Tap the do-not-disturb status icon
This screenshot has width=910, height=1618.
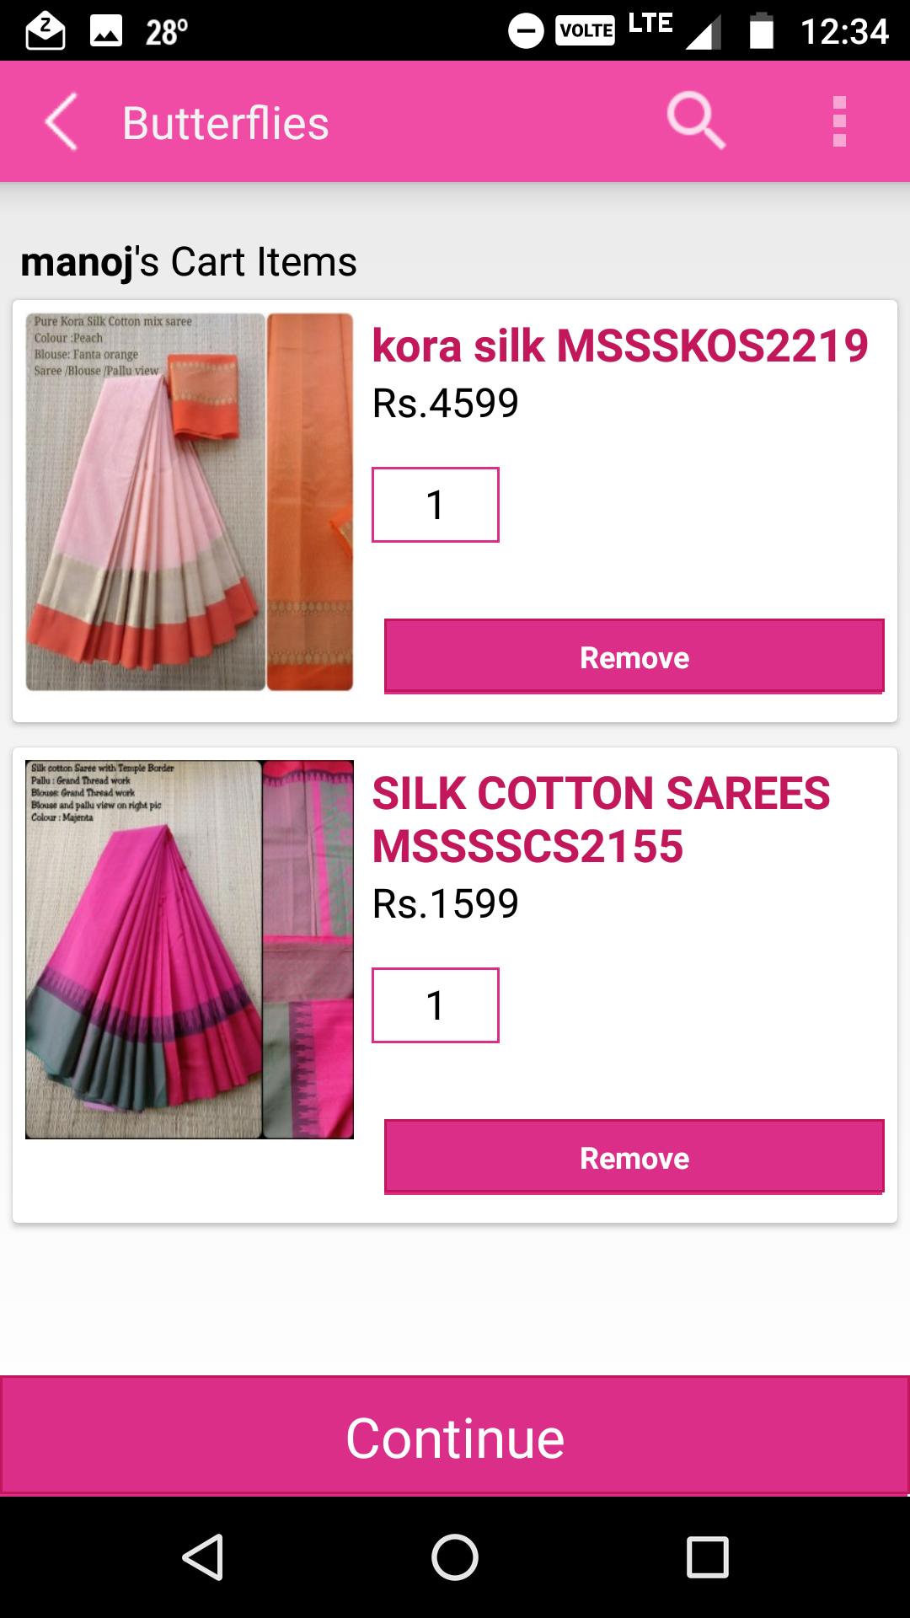tap(526, 32)
